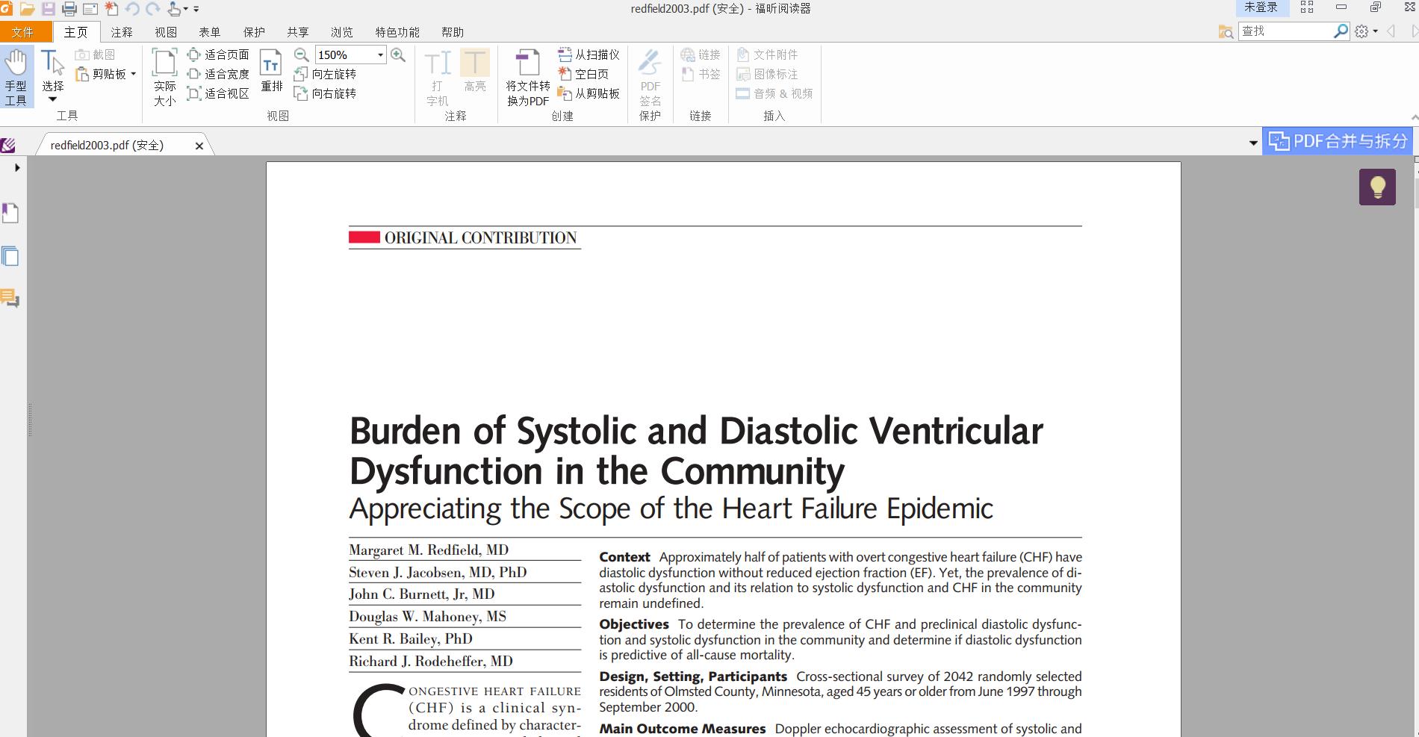1419x737 pixels.
Task: Click the 未登录 sign-in button
Action: tap(1261, 7)
